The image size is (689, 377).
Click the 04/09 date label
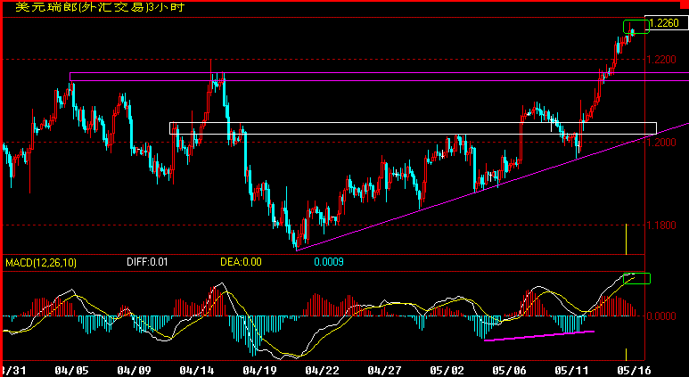(x=133, y=371)
